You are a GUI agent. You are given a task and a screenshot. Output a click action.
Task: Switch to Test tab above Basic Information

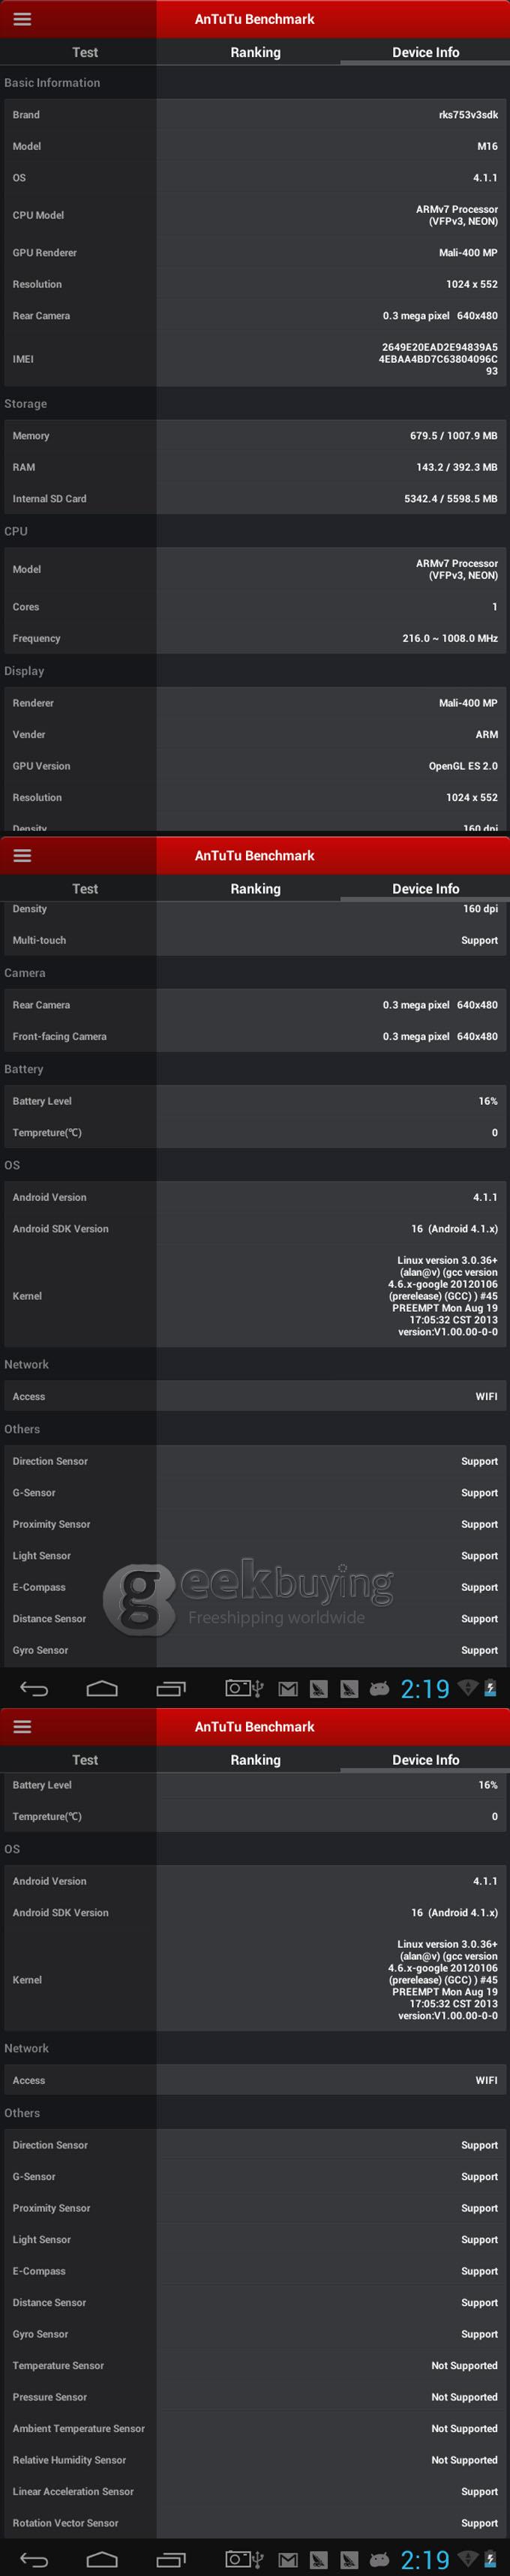click(x=85, y=52)
